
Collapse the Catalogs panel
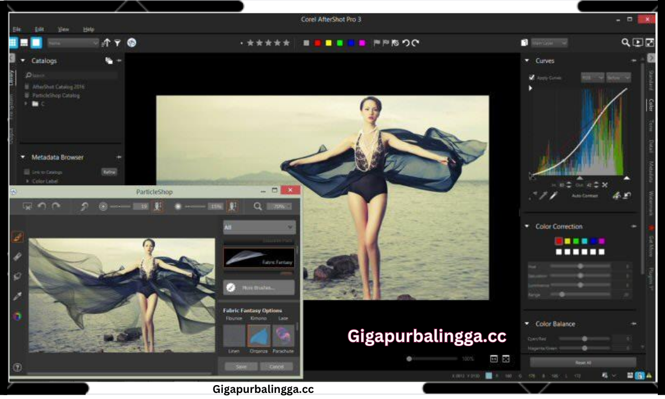pos(23,61)
